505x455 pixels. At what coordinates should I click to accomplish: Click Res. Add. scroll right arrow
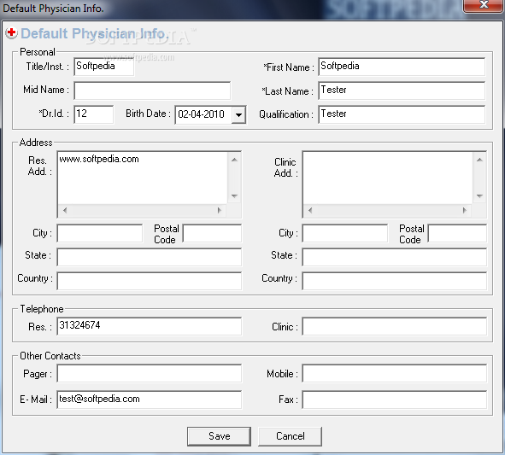(220, 211)
